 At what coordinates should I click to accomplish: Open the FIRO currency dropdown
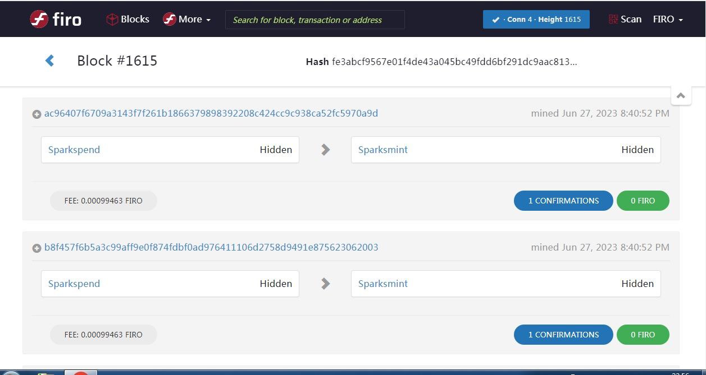click(668, 19)
